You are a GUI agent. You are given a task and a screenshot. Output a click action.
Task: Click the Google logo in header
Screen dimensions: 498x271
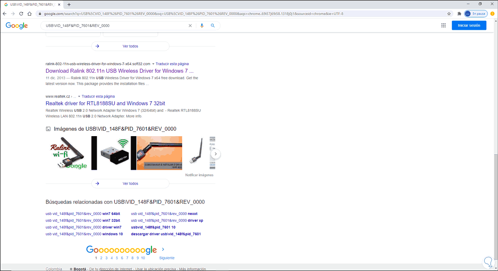[17, 26]
